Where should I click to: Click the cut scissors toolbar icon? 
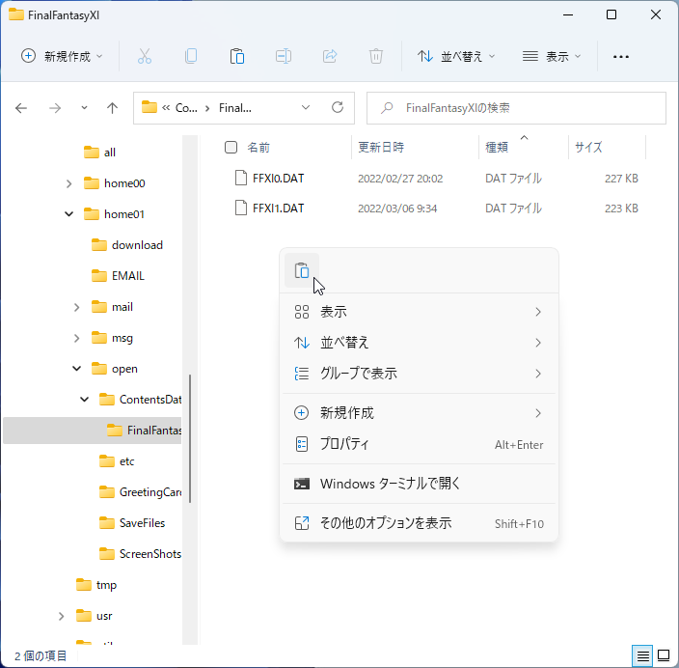(145, 56)
